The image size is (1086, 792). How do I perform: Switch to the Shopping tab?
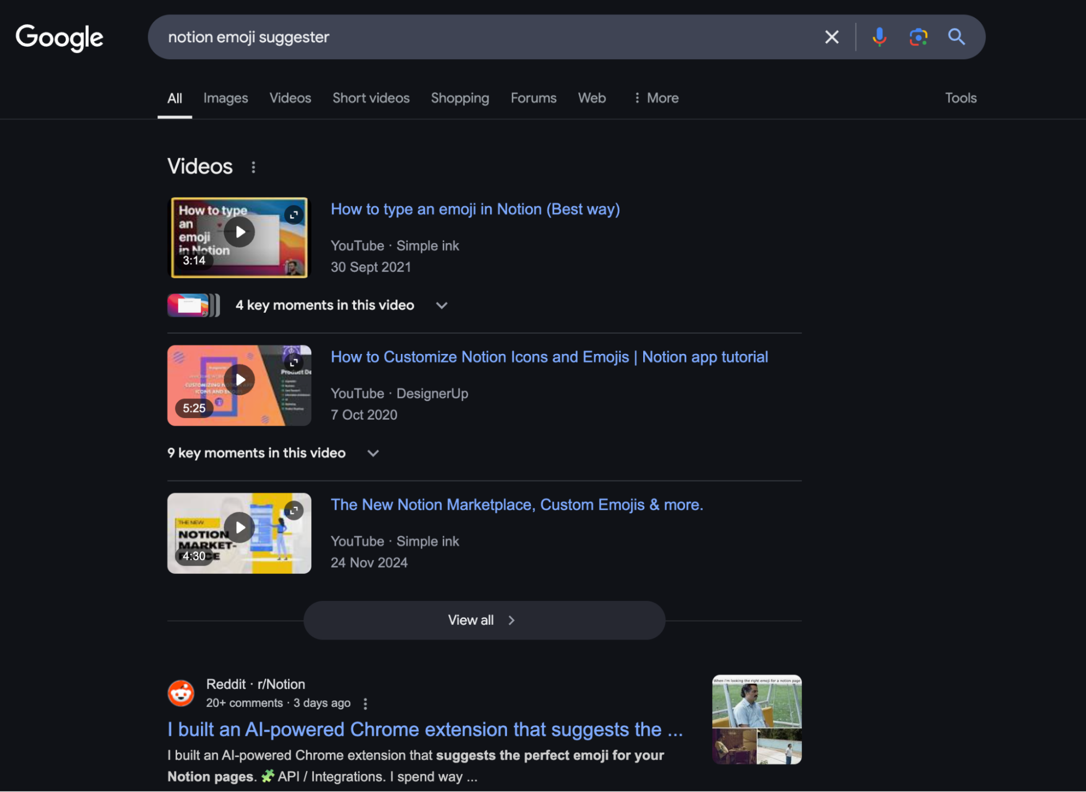460,98
